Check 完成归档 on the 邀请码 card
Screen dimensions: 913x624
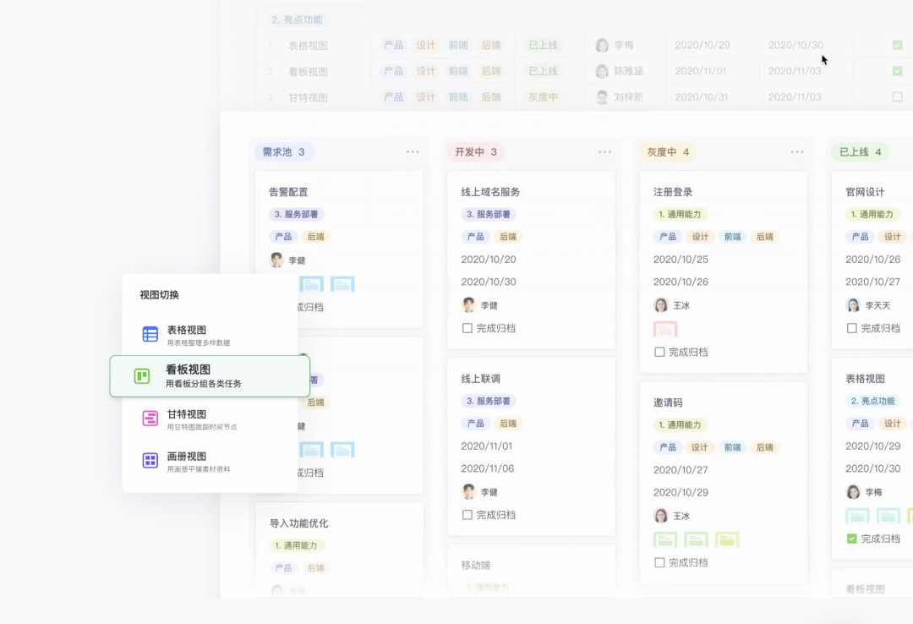point(659,562)
